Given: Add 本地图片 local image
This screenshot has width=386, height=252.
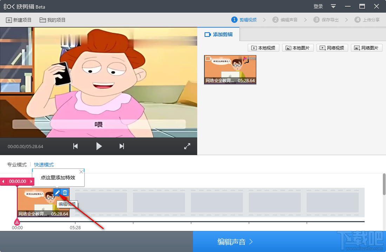Looking at the screenshot, I should (298, 48).
